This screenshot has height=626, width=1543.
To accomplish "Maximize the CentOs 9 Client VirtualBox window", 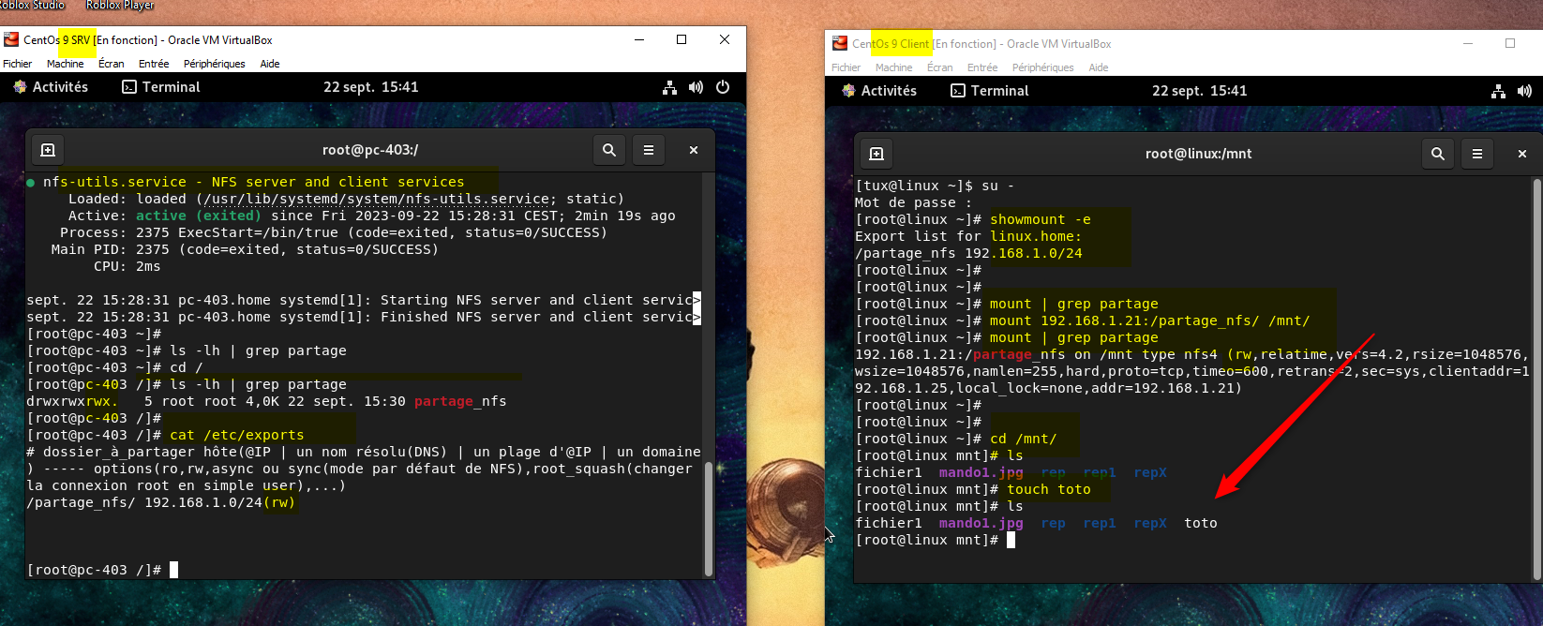I will pyautogui.click(x=1510, y=43).
